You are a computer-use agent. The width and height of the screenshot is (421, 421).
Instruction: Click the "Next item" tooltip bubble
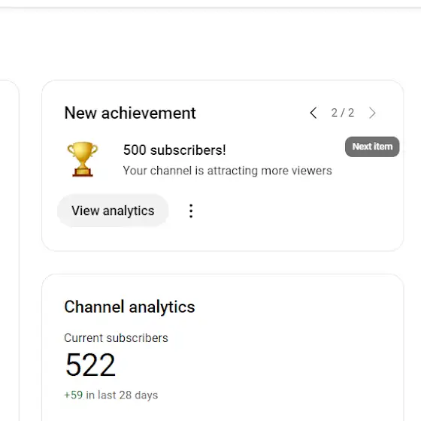click(372, 147)
